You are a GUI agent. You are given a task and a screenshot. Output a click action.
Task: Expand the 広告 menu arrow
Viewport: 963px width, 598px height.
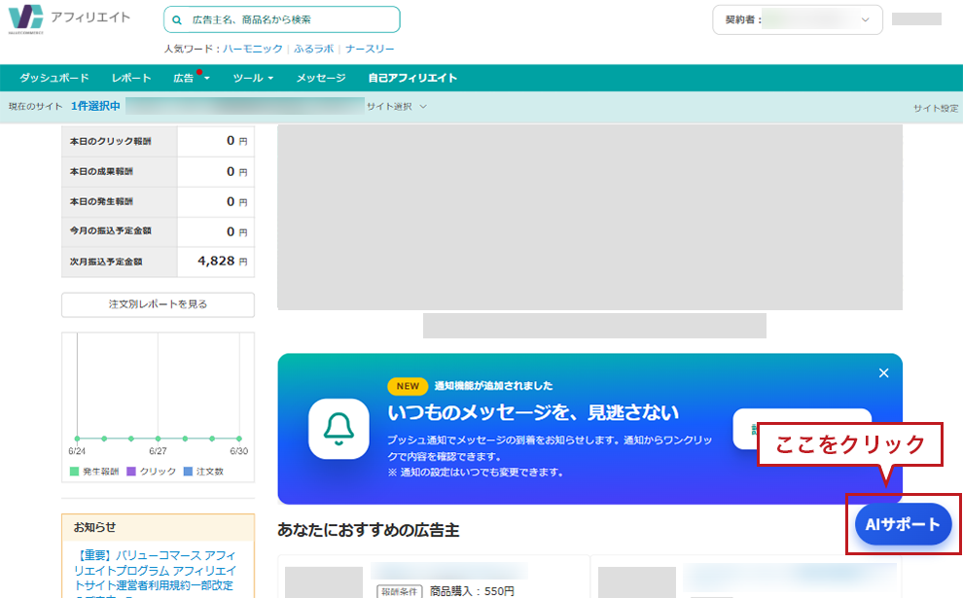click(x=207, y=78)
